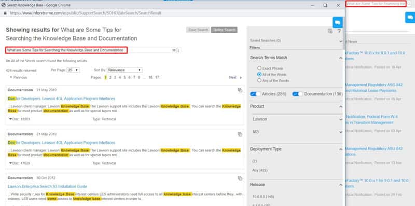
Task: Click the Chrome address bar URL
Action: click(86, 13)
